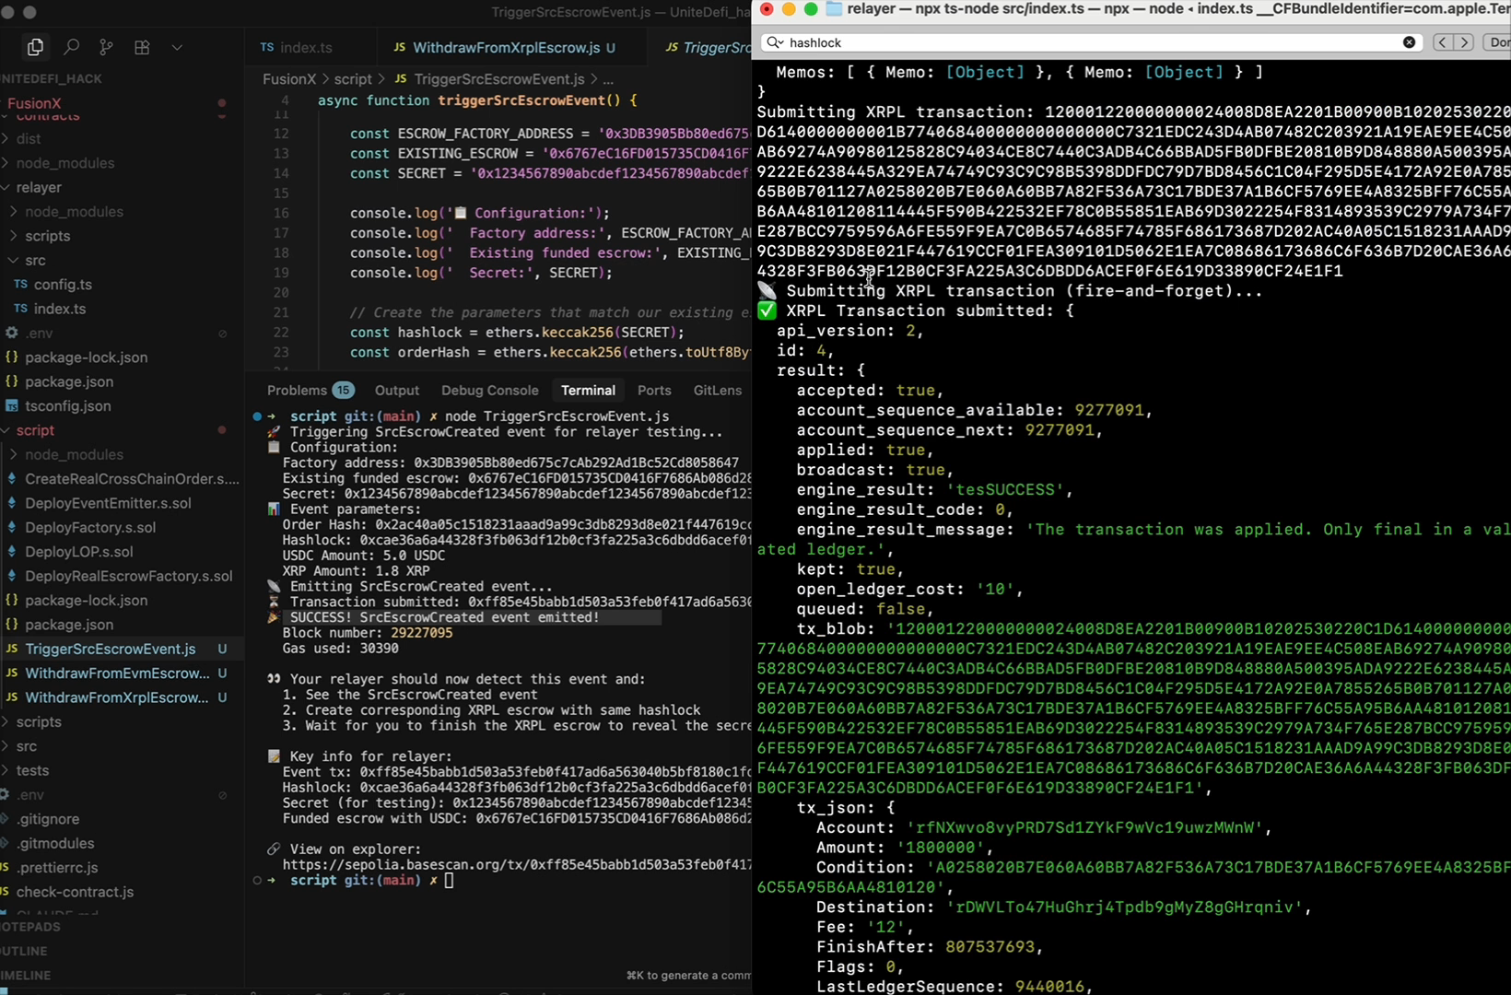
Task: Open the Explorer view in the activity bar
Action: [35, 47]
